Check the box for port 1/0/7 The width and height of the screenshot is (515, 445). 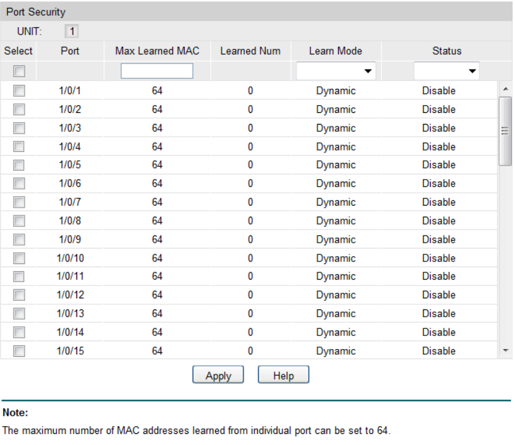pyautogui.click(x=19, y=202)
